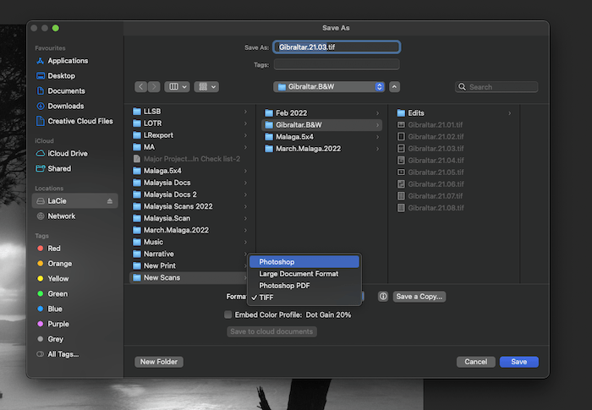Open the Gibraltar.B&W folder path popup

coord(329,87)
